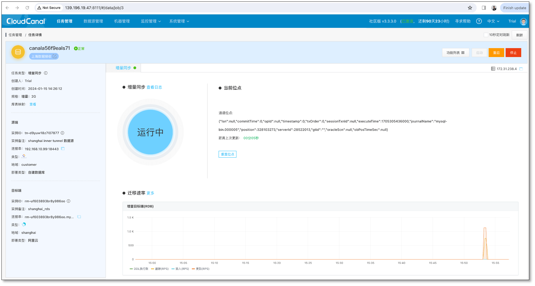Copy the machine IP 172.31.238.4
This screenshot has width=535, height=286.
521,69
